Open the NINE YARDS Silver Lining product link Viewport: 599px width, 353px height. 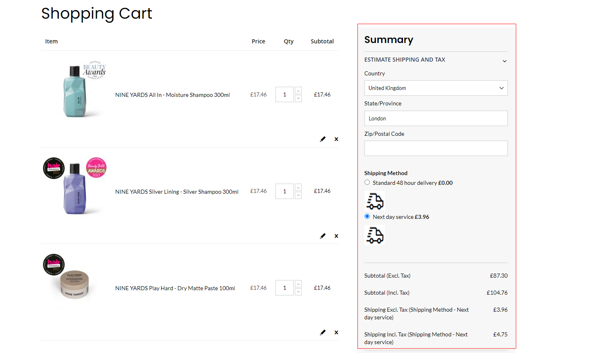coord(177,191)
